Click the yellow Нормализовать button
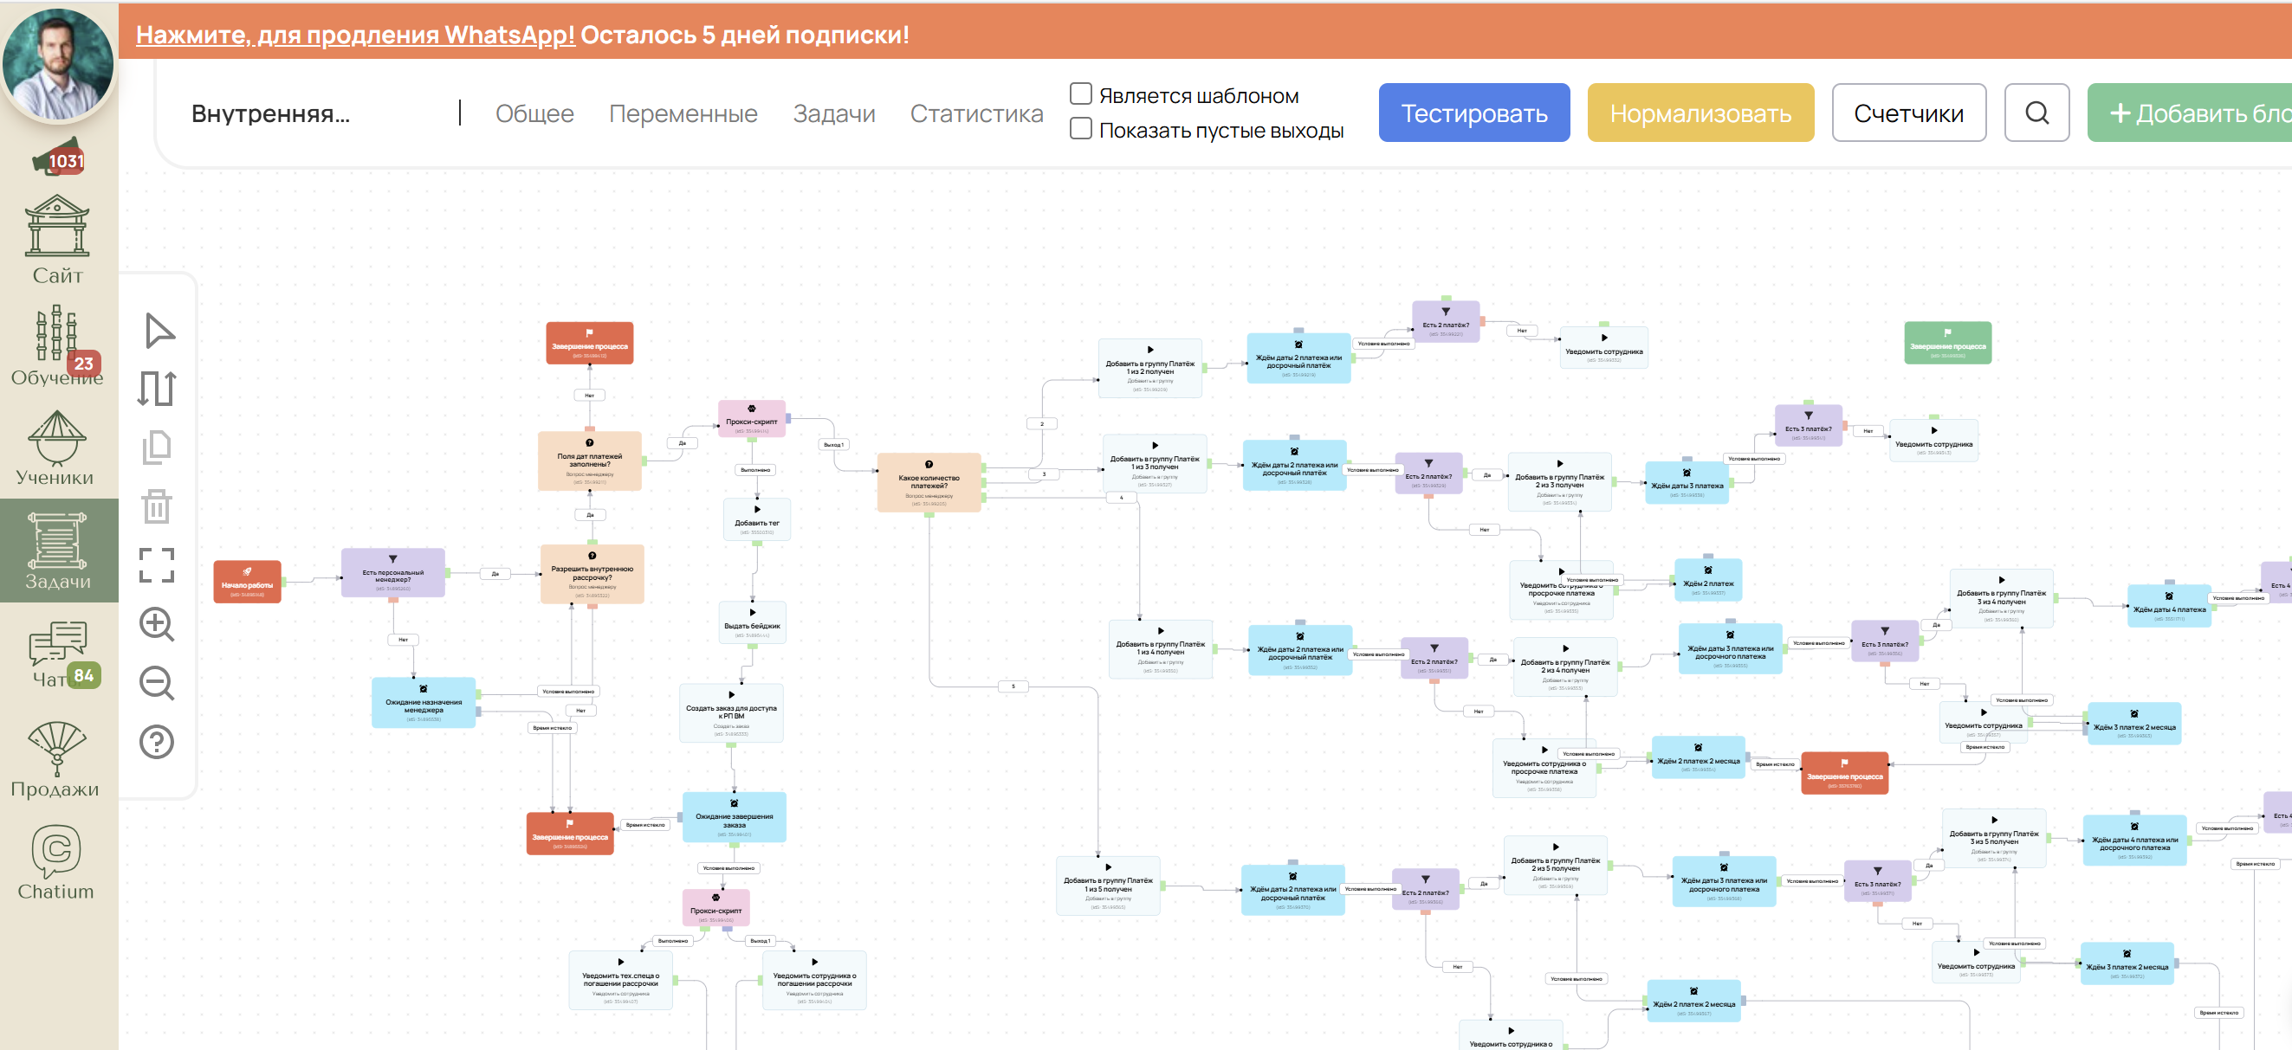The image size is (2292, 1050). coord(1700,113)
